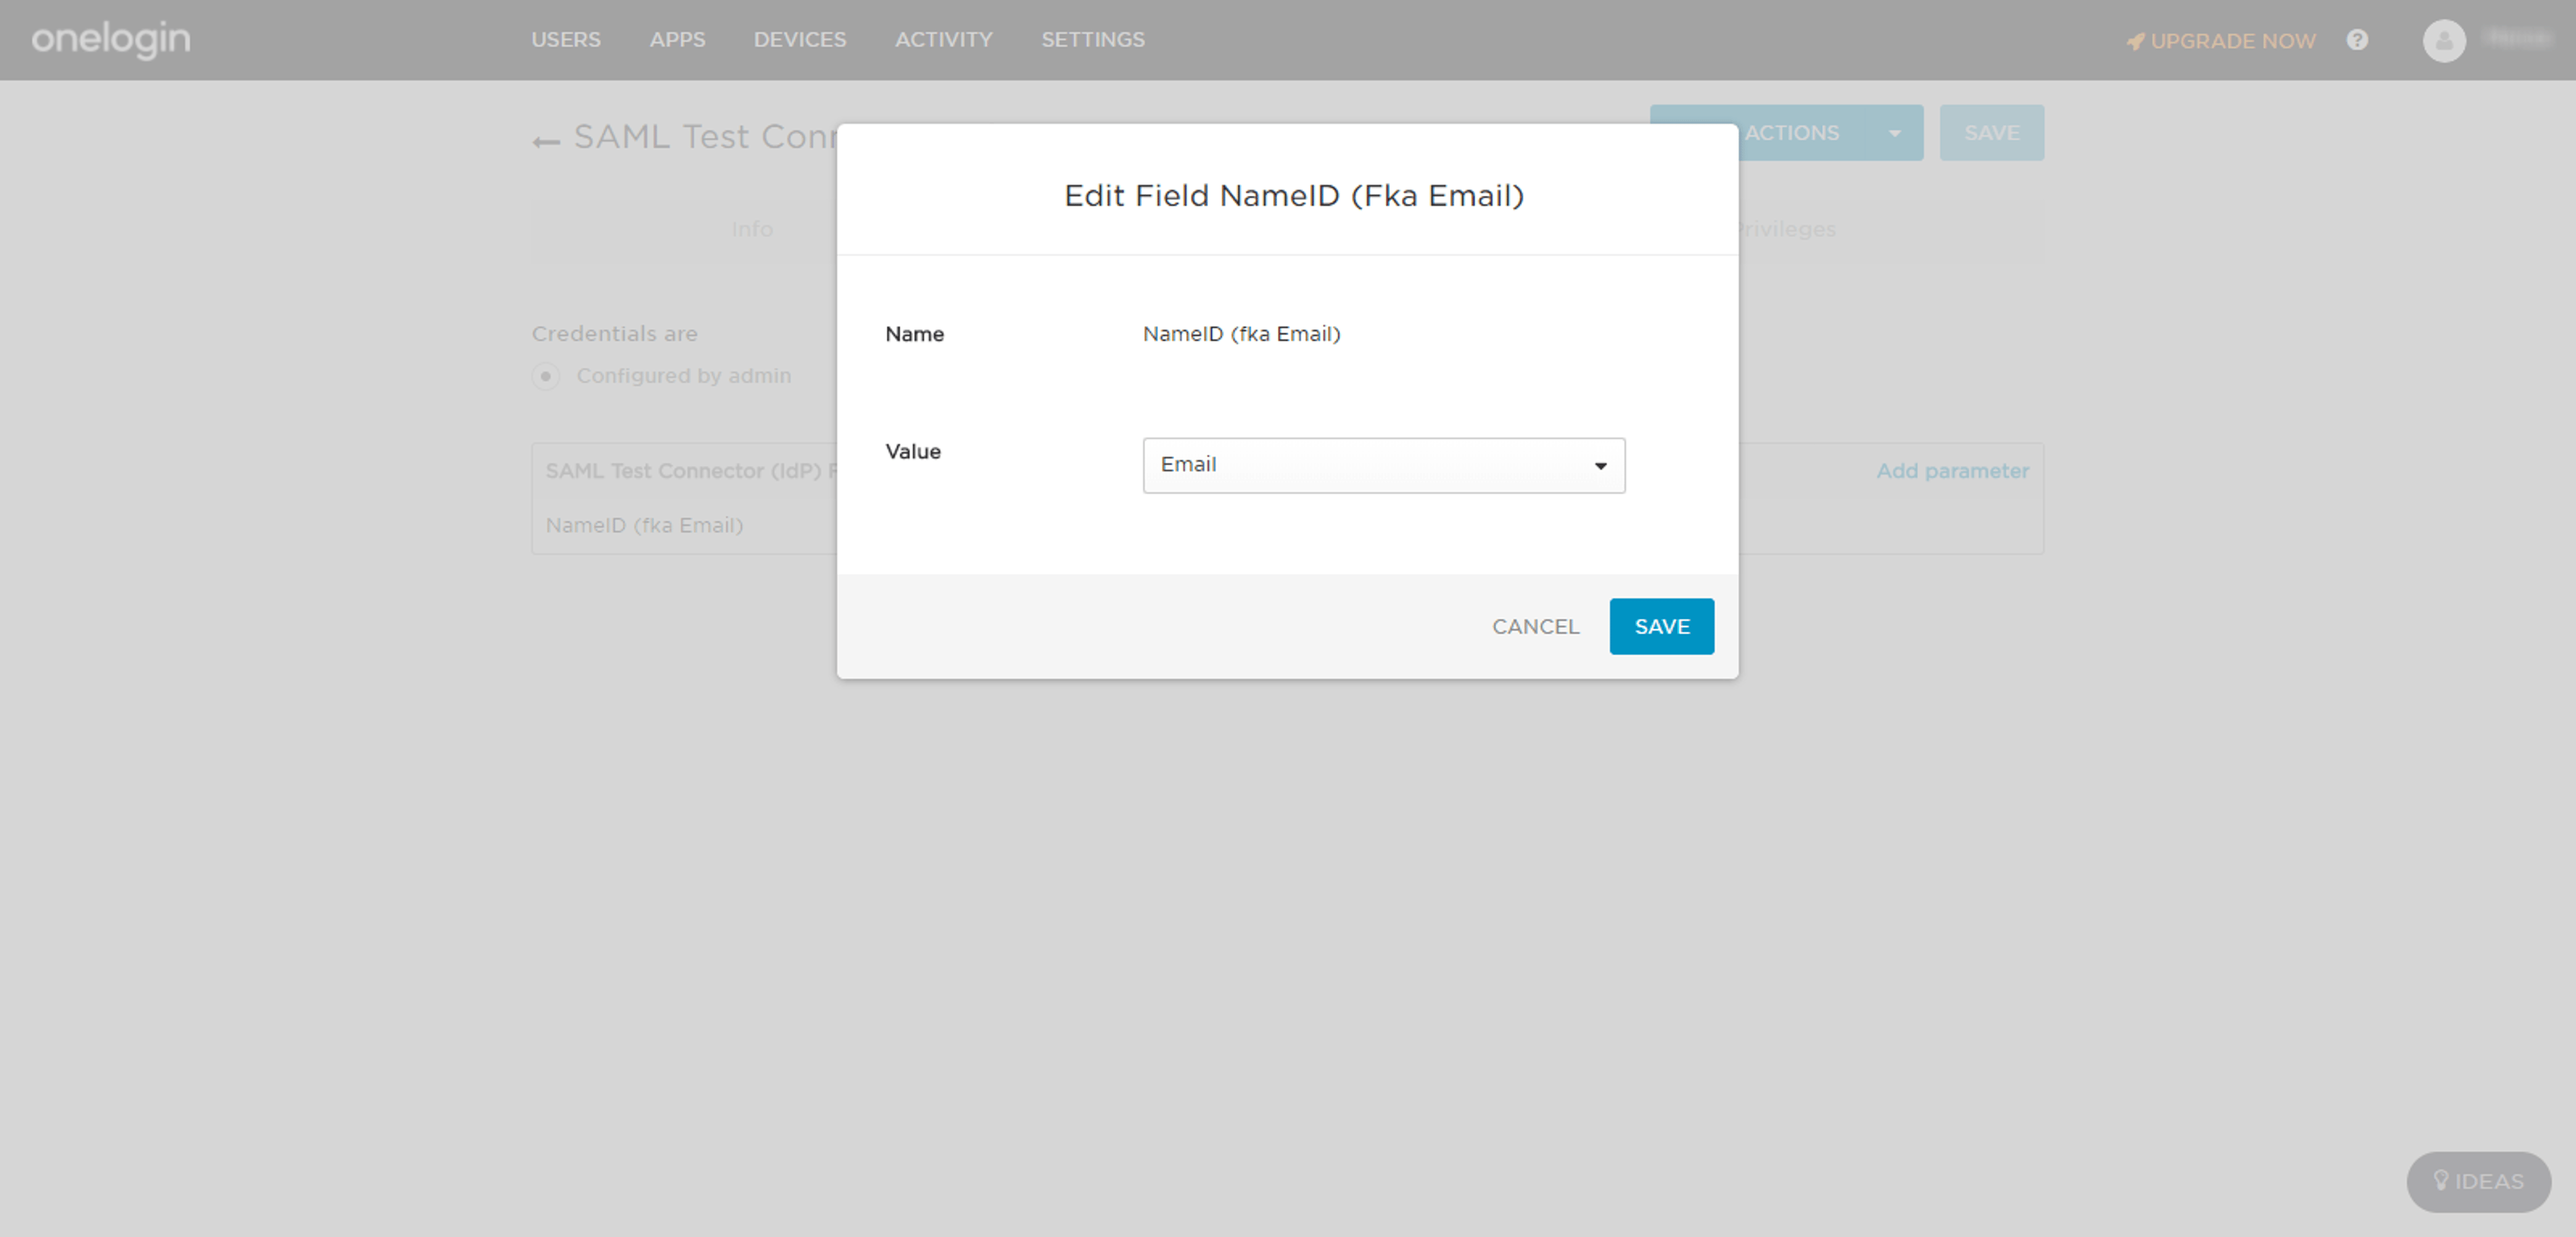Open the Value dropdown showing Email
2576x1237 pixels.
1383,465
